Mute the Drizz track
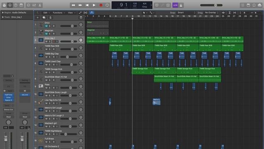Viewport: 264px width, 149px height. tap(46, 26)
